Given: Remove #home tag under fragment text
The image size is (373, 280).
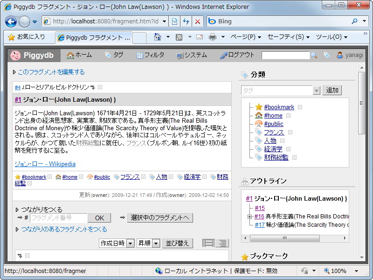Looking at the screenshot, I should [81, 177].
